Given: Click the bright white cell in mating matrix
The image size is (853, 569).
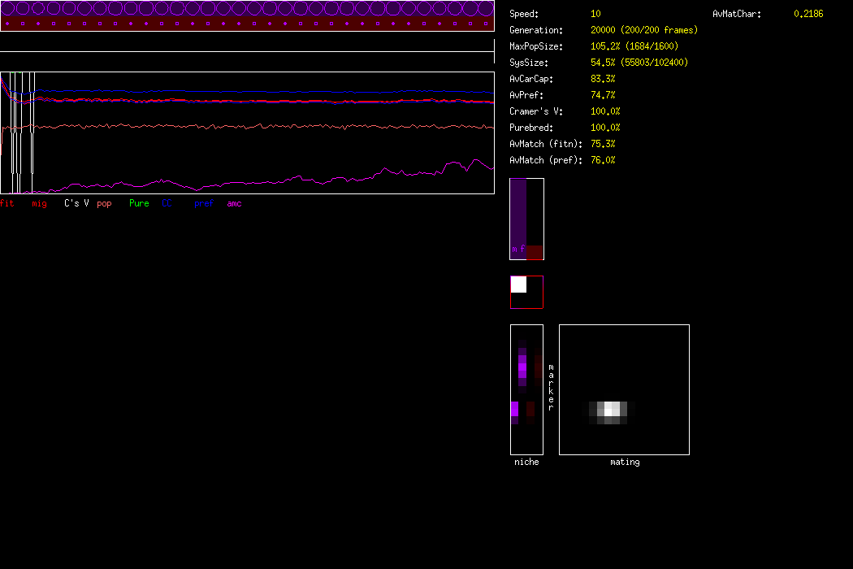Looking at the screenshot, I should click(612, 410).
